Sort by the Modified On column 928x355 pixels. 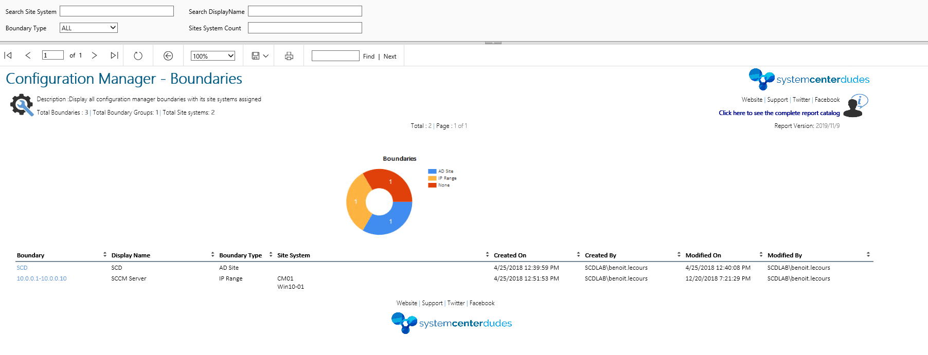pos(761,255)
